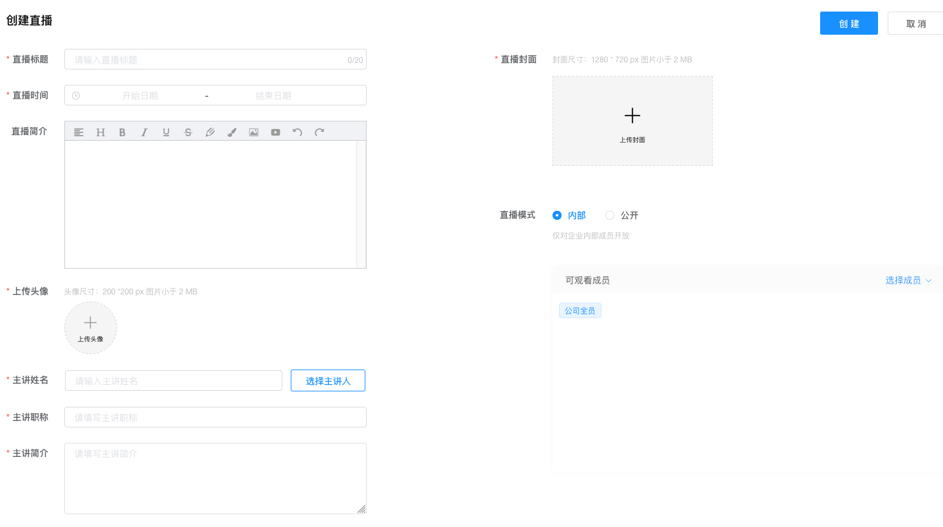Open text alignment in the editor toolbar
The width and height of the screenshot is (943, 527).
pyautogui.click(x=78, y=132)
